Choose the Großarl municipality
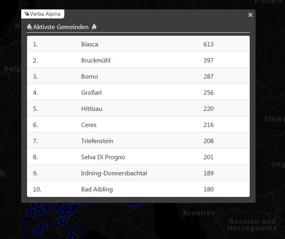This screenshot has width=285, height=239. click(x=91, y=93)
